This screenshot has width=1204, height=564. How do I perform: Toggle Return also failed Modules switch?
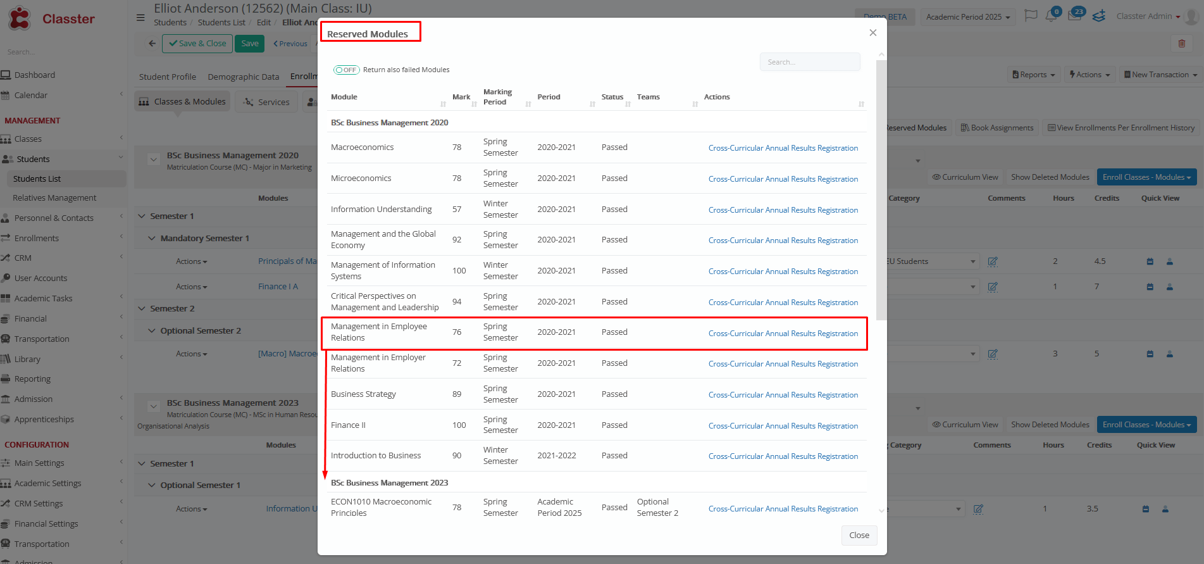click(x=347, y=70)
